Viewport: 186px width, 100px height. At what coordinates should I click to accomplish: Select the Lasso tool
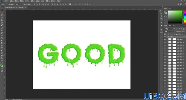(x=2, y=15)
